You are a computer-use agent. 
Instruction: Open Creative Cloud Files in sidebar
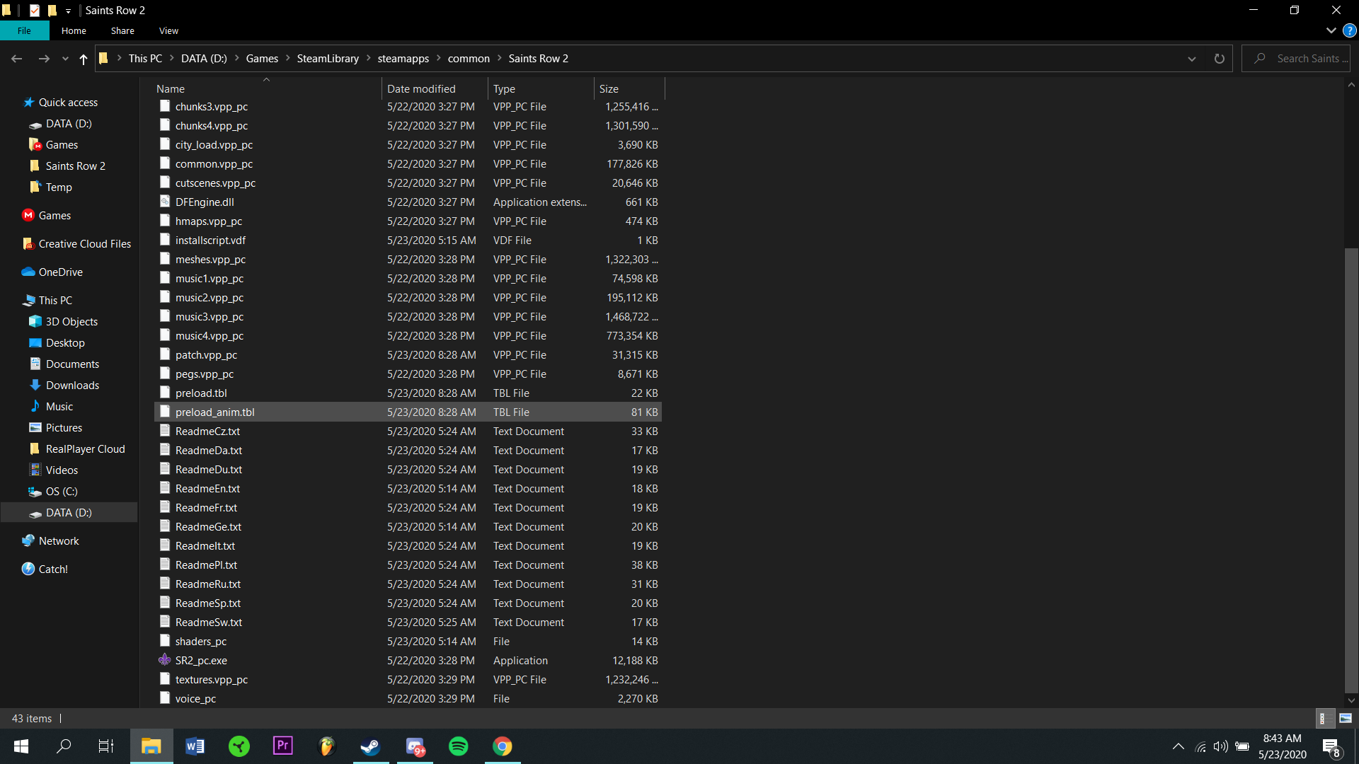pyautogui.click(x=84, y=244)
